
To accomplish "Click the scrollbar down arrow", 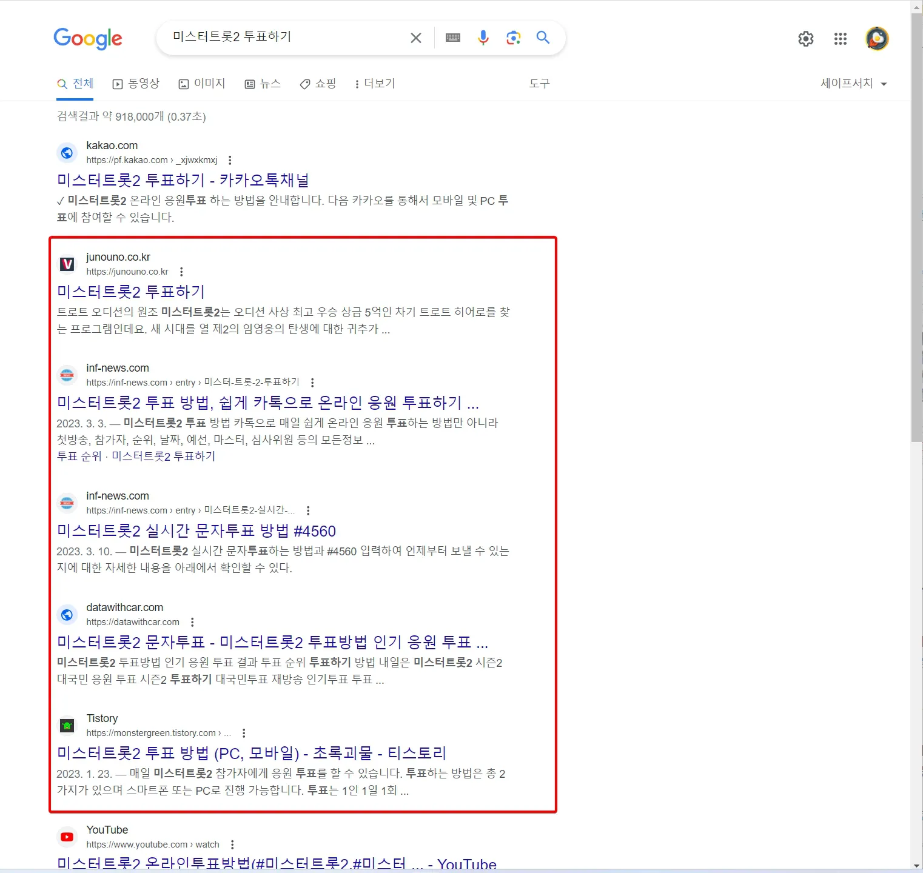I will 916,866.
